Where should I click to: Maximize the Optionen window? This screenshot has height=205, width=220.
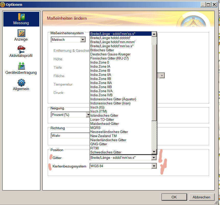208,5
